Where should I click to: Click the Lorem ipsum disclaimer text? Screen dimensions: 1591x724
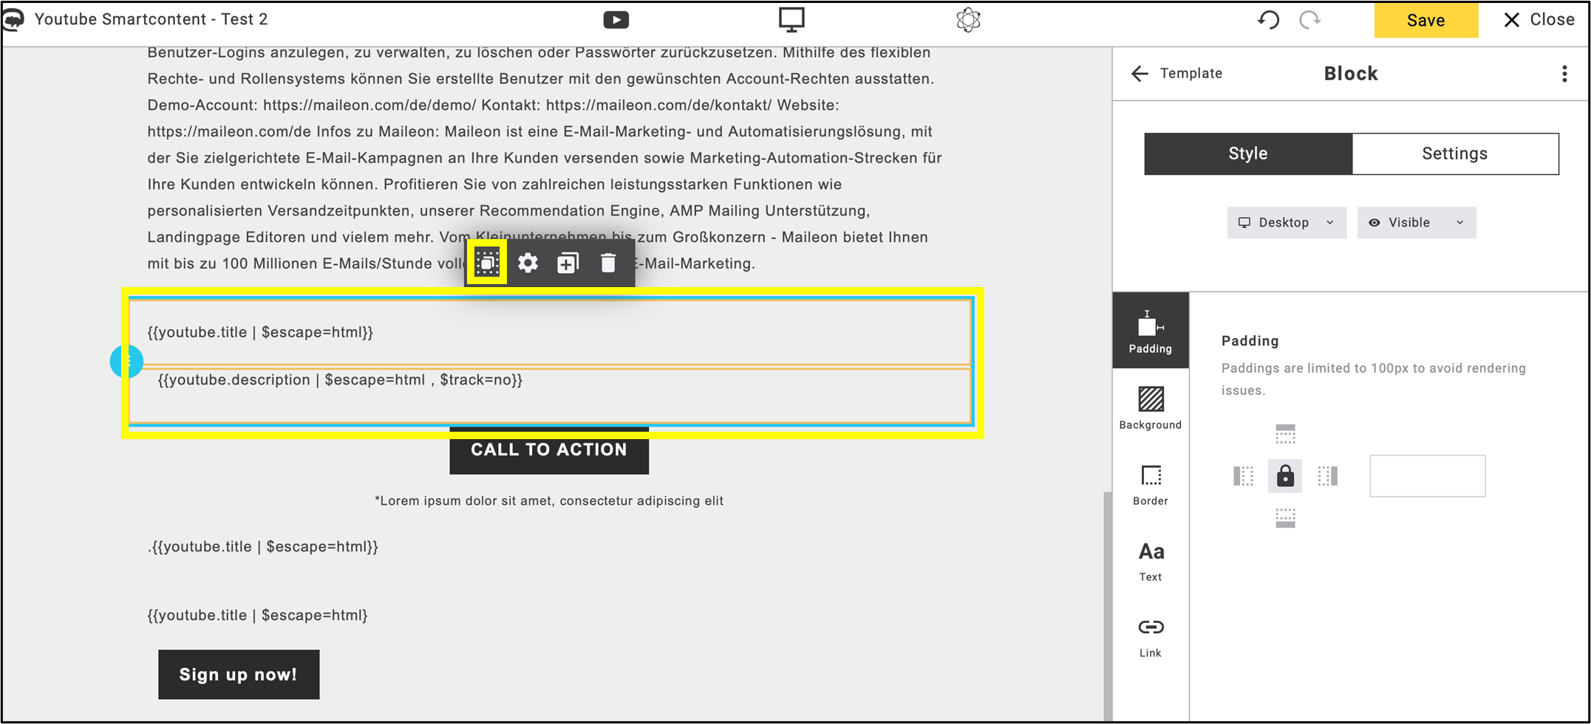coord(549,501)
